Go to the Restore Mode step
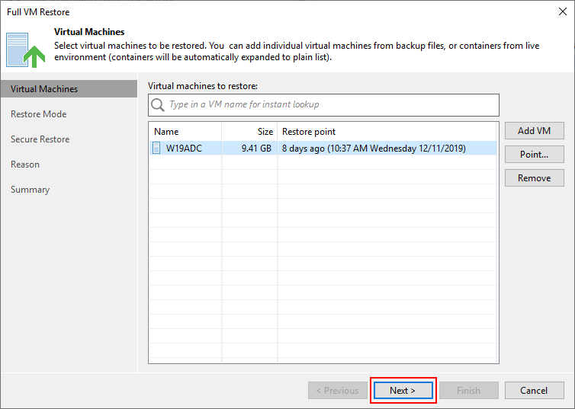The height and width of the screenshot is (409, 575). (38, 114)
